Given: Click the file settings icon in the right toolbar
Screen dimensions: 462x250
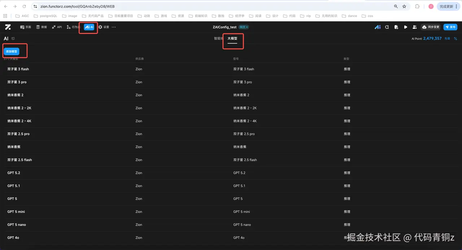Looking at the screenshot, I should click(396, 27).
